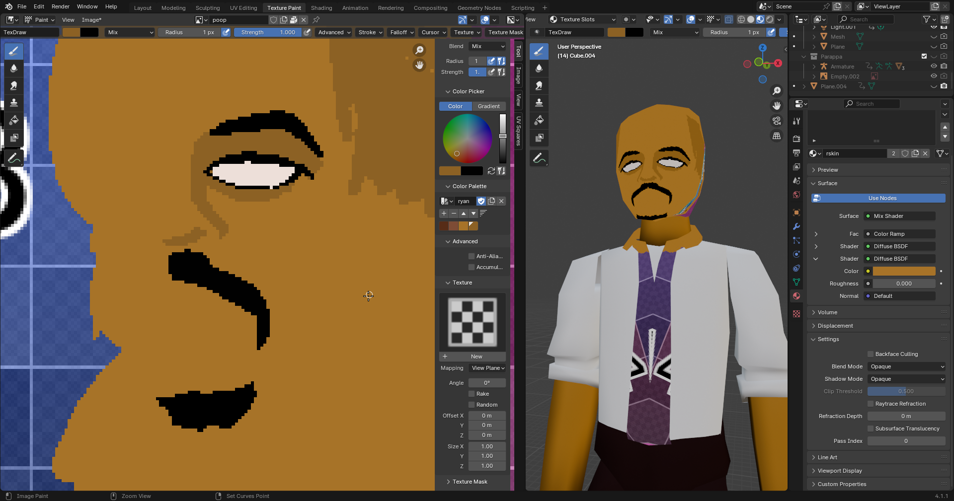Click the Use Nodes button
Viewport: 954px width, 501px height.
tap(878, 198)
